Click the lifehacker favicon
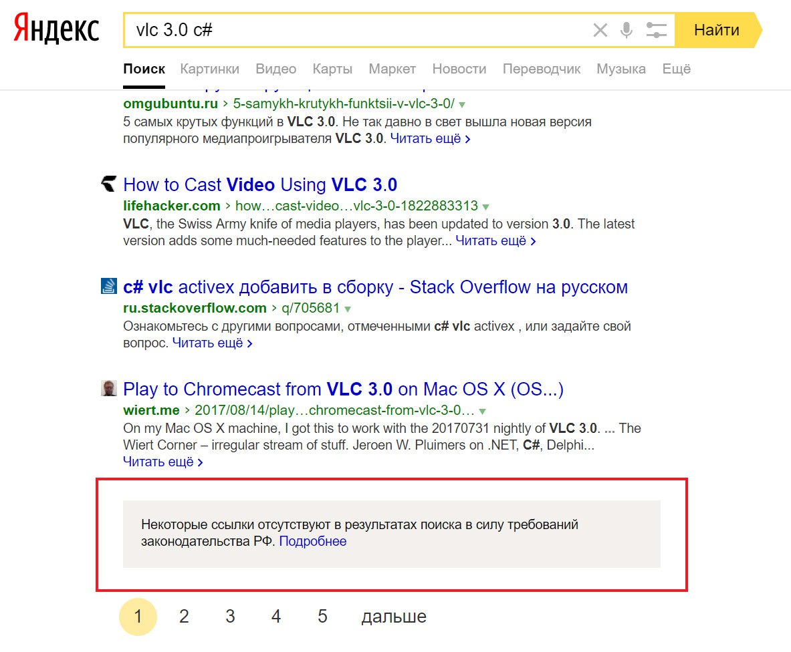This screenshot has width=791, height=652. pos(108,184)
